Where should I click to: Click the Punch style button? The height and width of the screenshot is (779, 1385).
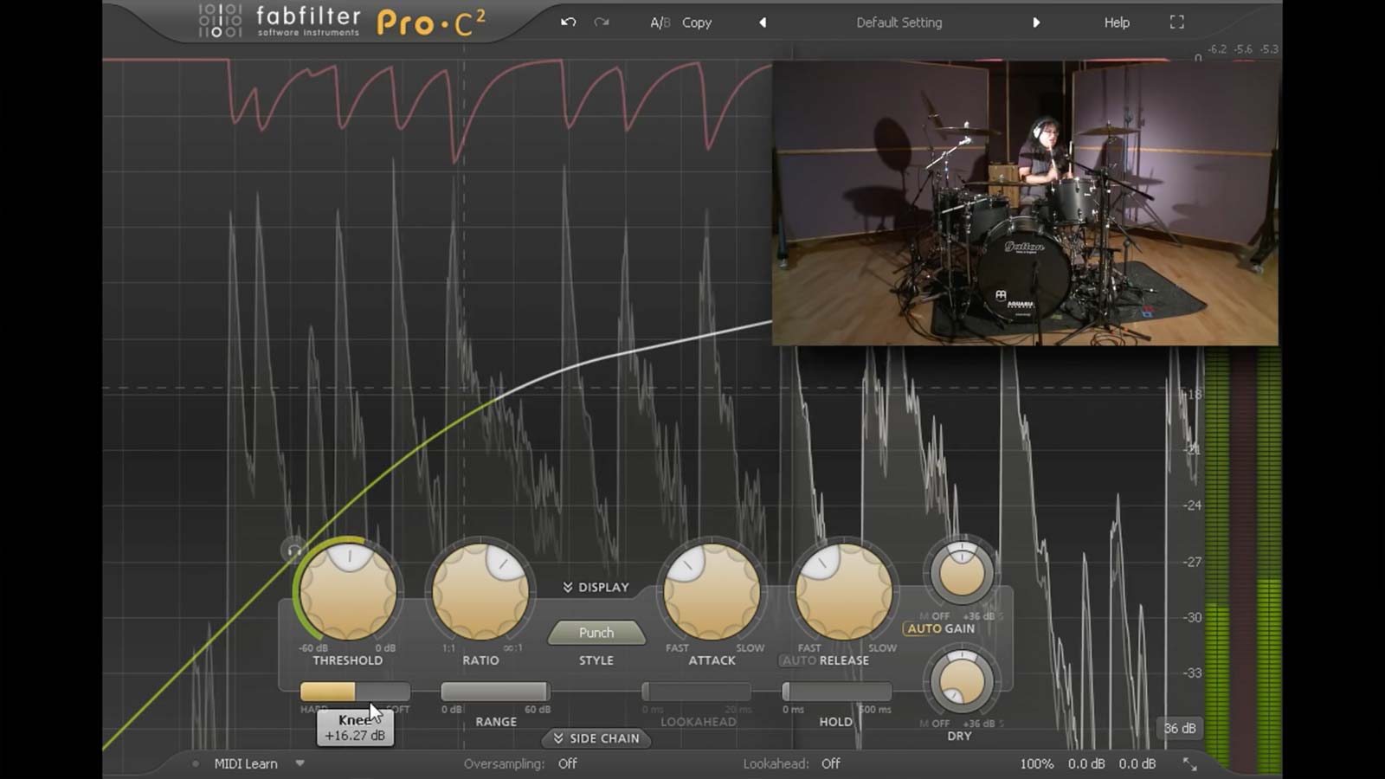[596, 633]
